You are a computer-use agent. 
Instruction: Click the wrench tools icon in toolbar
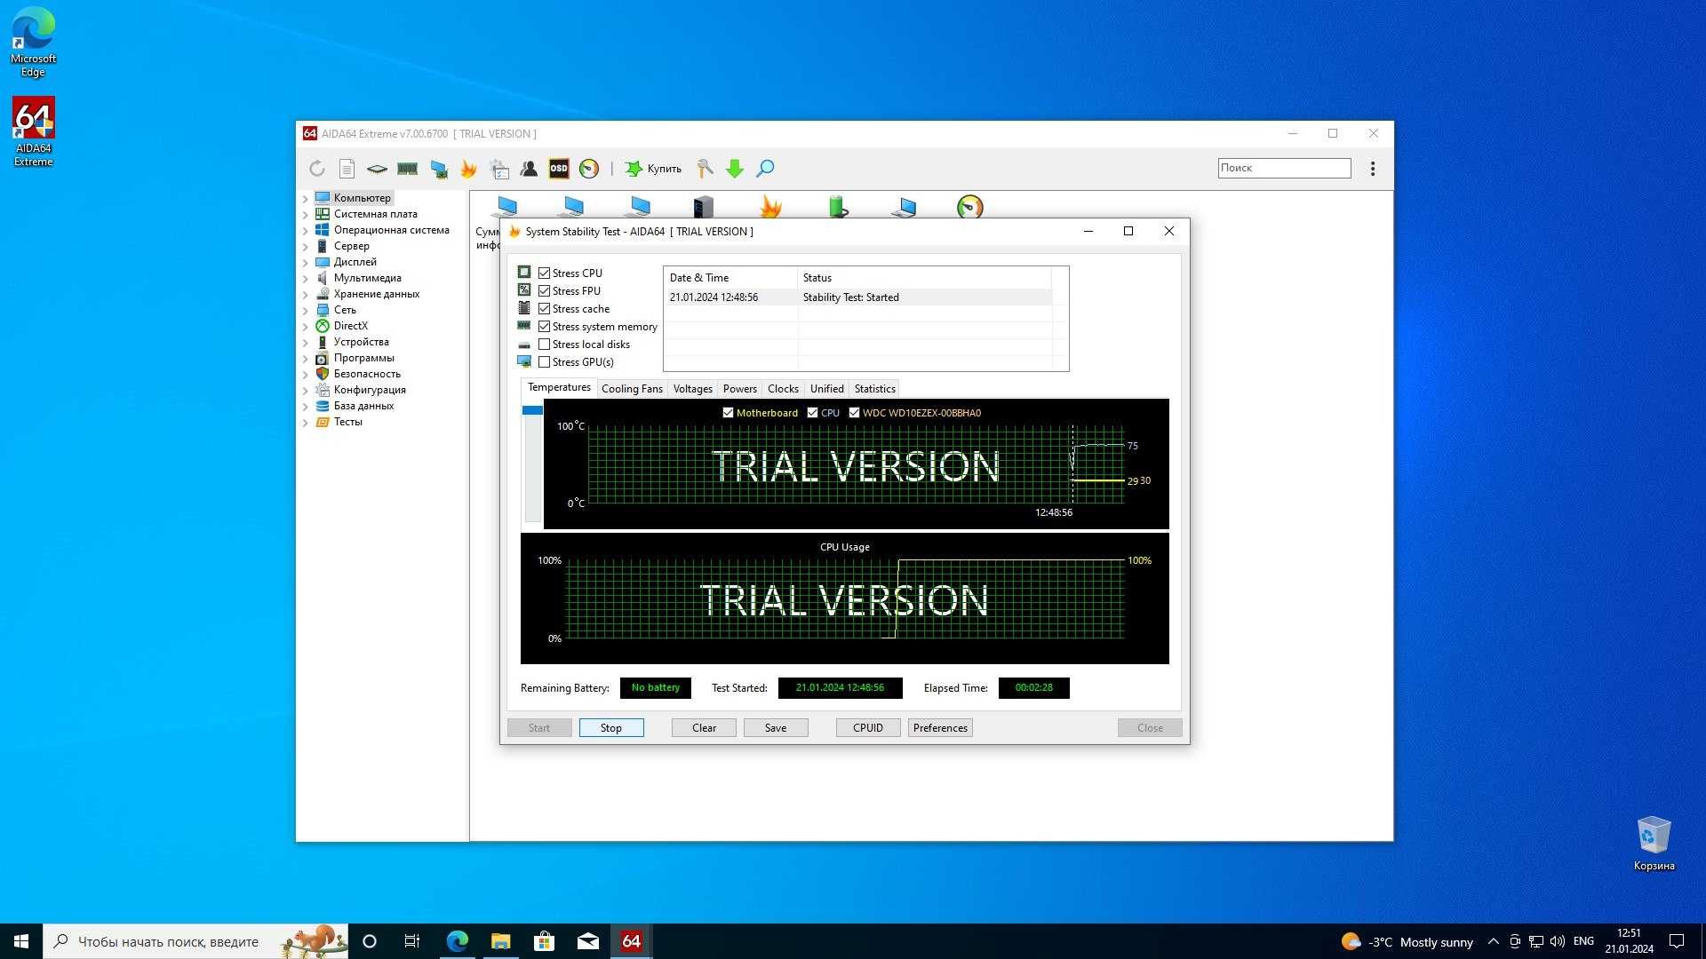tap(705, 169)
